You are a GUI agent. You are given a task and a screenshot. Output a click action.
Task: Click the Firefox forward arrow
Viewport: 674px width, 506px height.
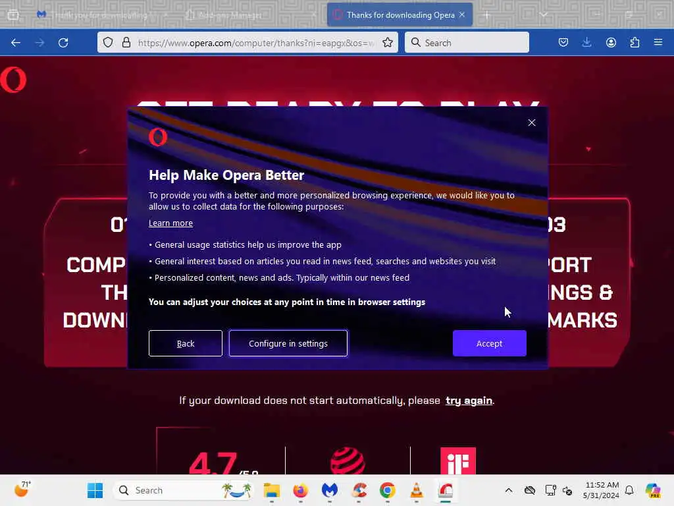pos(39,43)
